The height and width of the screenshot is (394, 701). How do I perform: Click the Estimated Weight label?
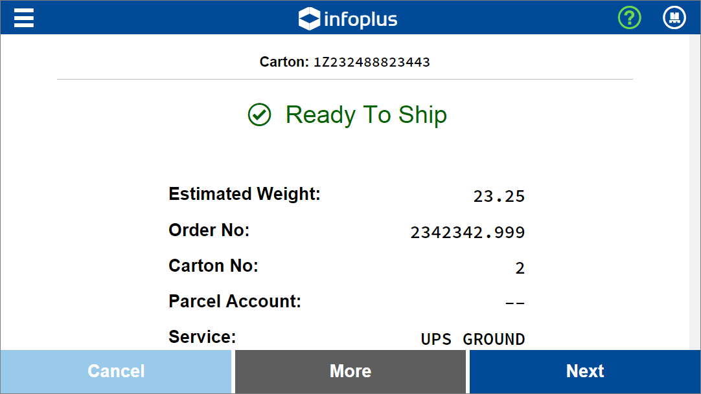coord(244,194)
